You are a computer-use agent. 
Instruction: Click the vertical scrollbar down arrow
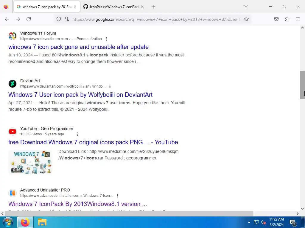[x=302, y=209]
